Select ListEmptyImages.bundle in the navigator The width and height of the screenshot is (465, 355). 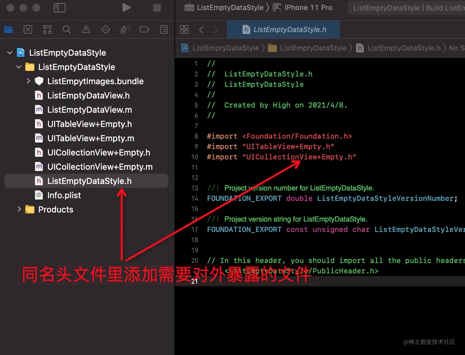(x=95, y=81)
